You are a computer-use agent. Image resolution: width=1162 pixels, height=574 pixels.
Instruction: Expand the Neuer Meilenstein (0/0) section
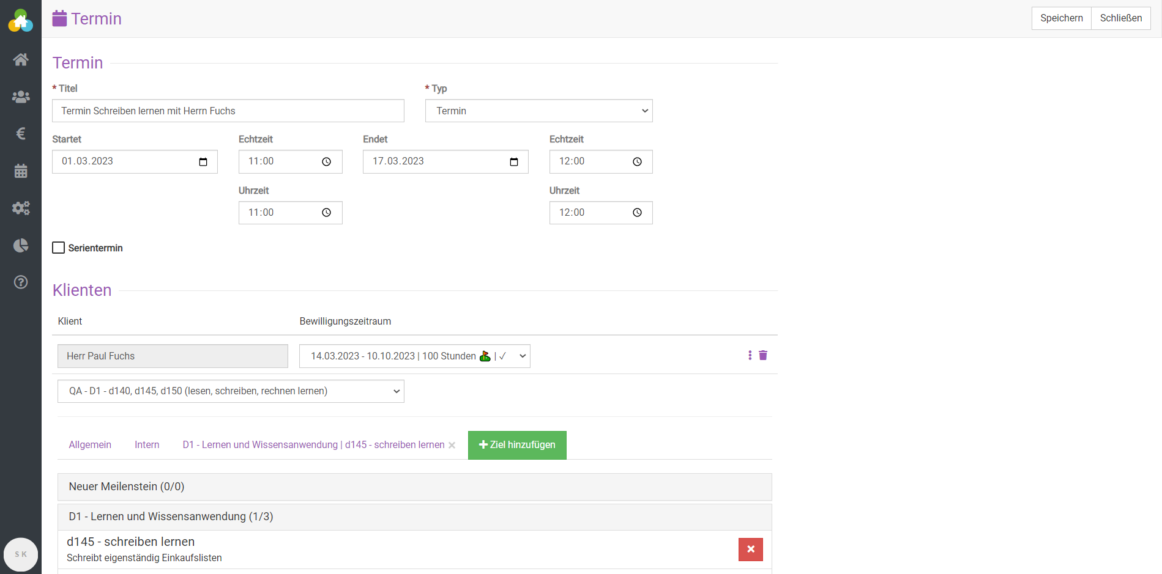click(414, 487)
